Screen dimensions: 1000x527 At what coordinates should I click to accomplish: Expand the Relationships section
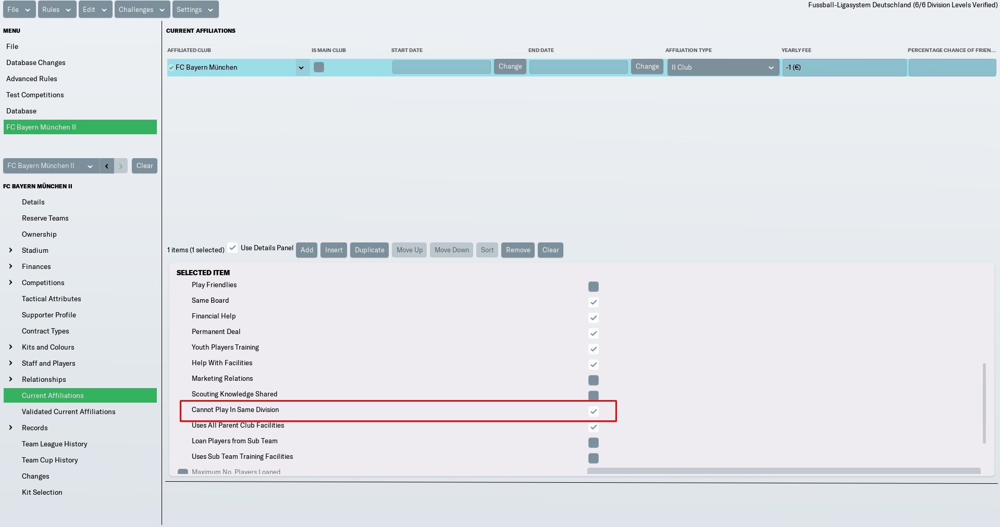[10, 379]
